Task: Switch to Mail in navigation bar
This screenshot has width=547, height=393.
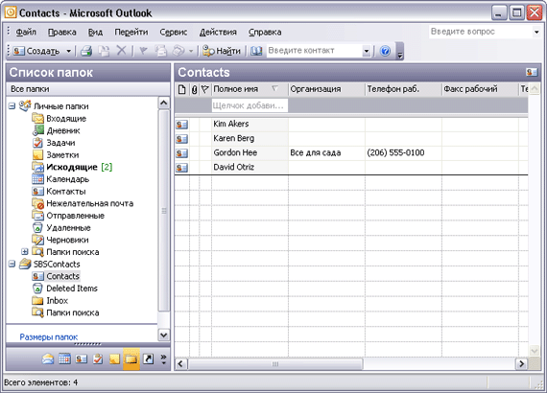Action: click(x=48, y=358)
